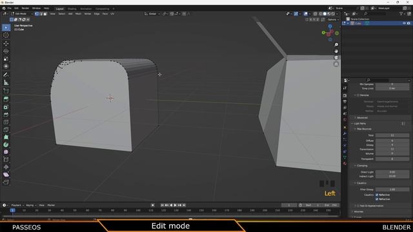Image resolution: width=413 pixels, height=232 pixels.
Task: Open the Render menu
Action: click(25, 8)
